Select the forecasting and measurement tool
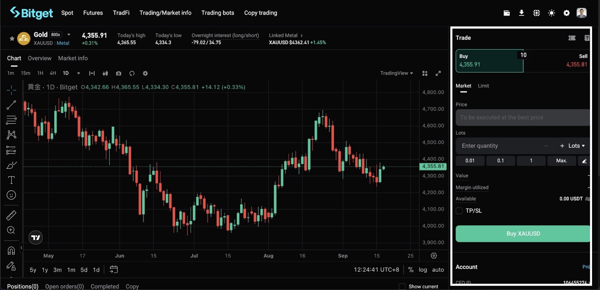600x290 pixels. click(11, 150)
